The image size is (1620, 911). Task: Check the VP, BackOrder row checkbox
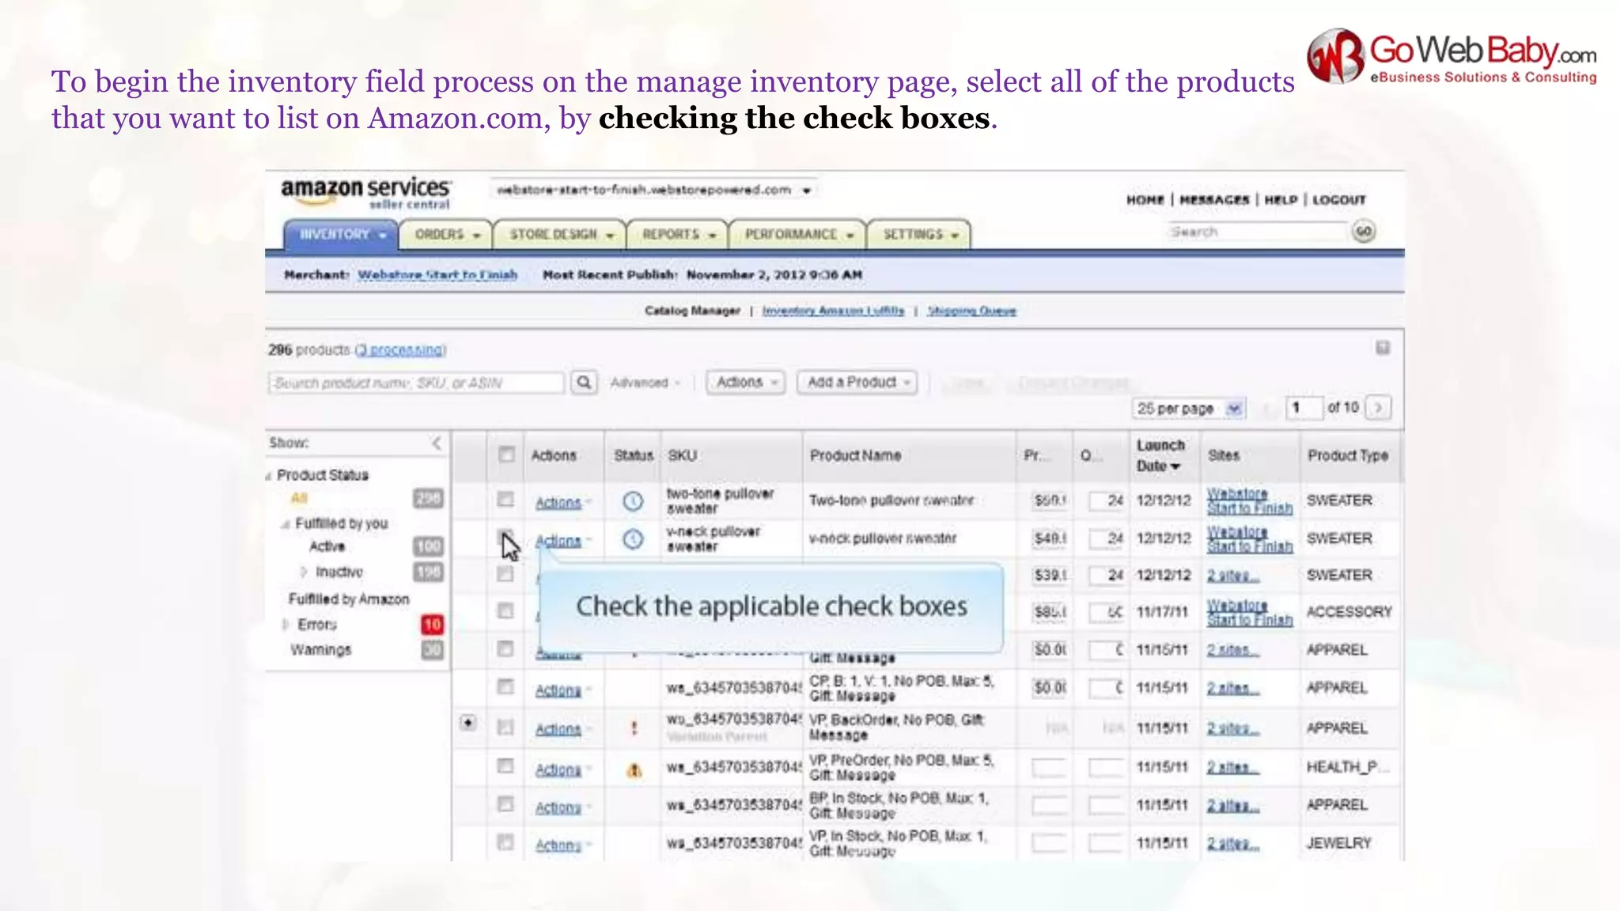(x=505, y=727)
